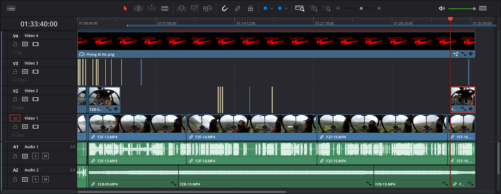Open the Timeline View Options menu
Screen dimensions: 501x194
[x=11, y=8]
